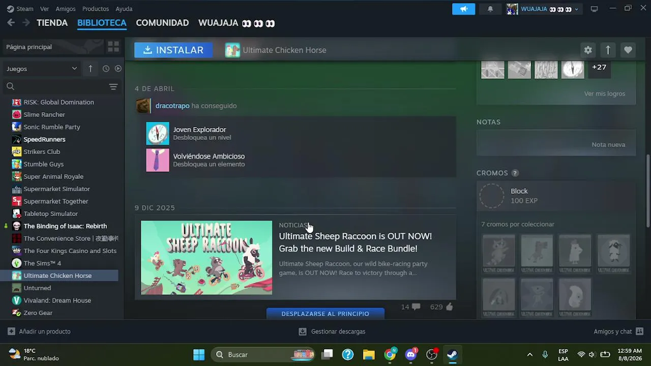Open the news comments icon showing 14
This screenshot has height=366, width=651.
tap(416, 307)
